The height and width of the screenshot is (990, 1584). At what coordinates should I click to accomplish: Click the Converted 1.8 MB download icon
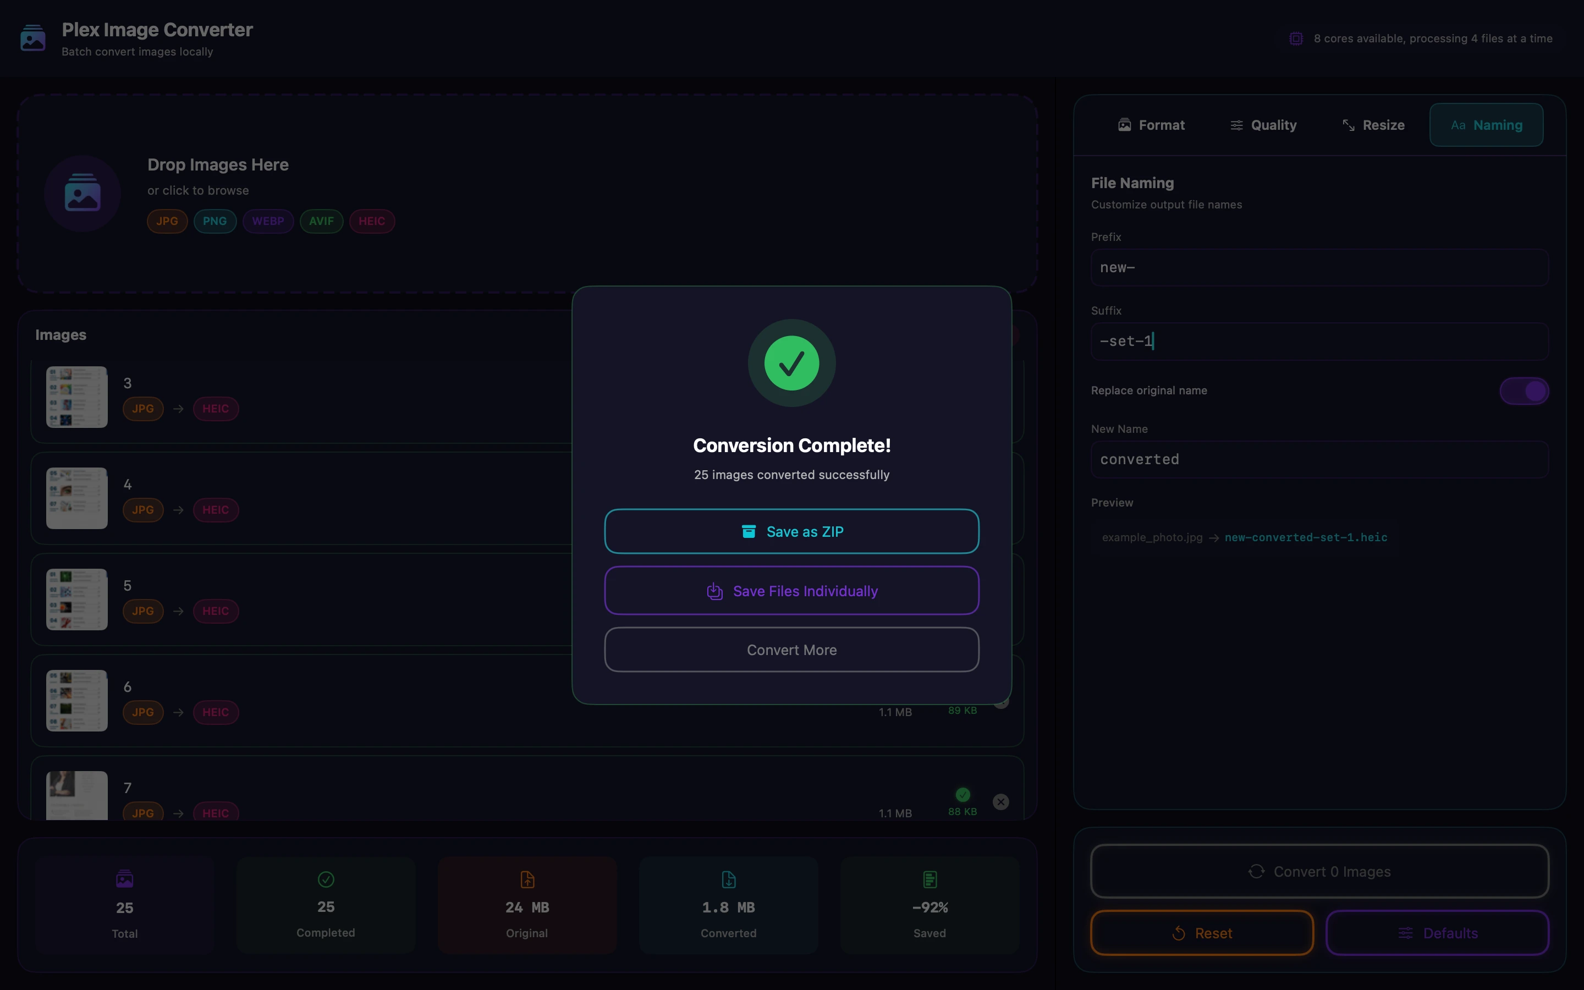[728, 879]
